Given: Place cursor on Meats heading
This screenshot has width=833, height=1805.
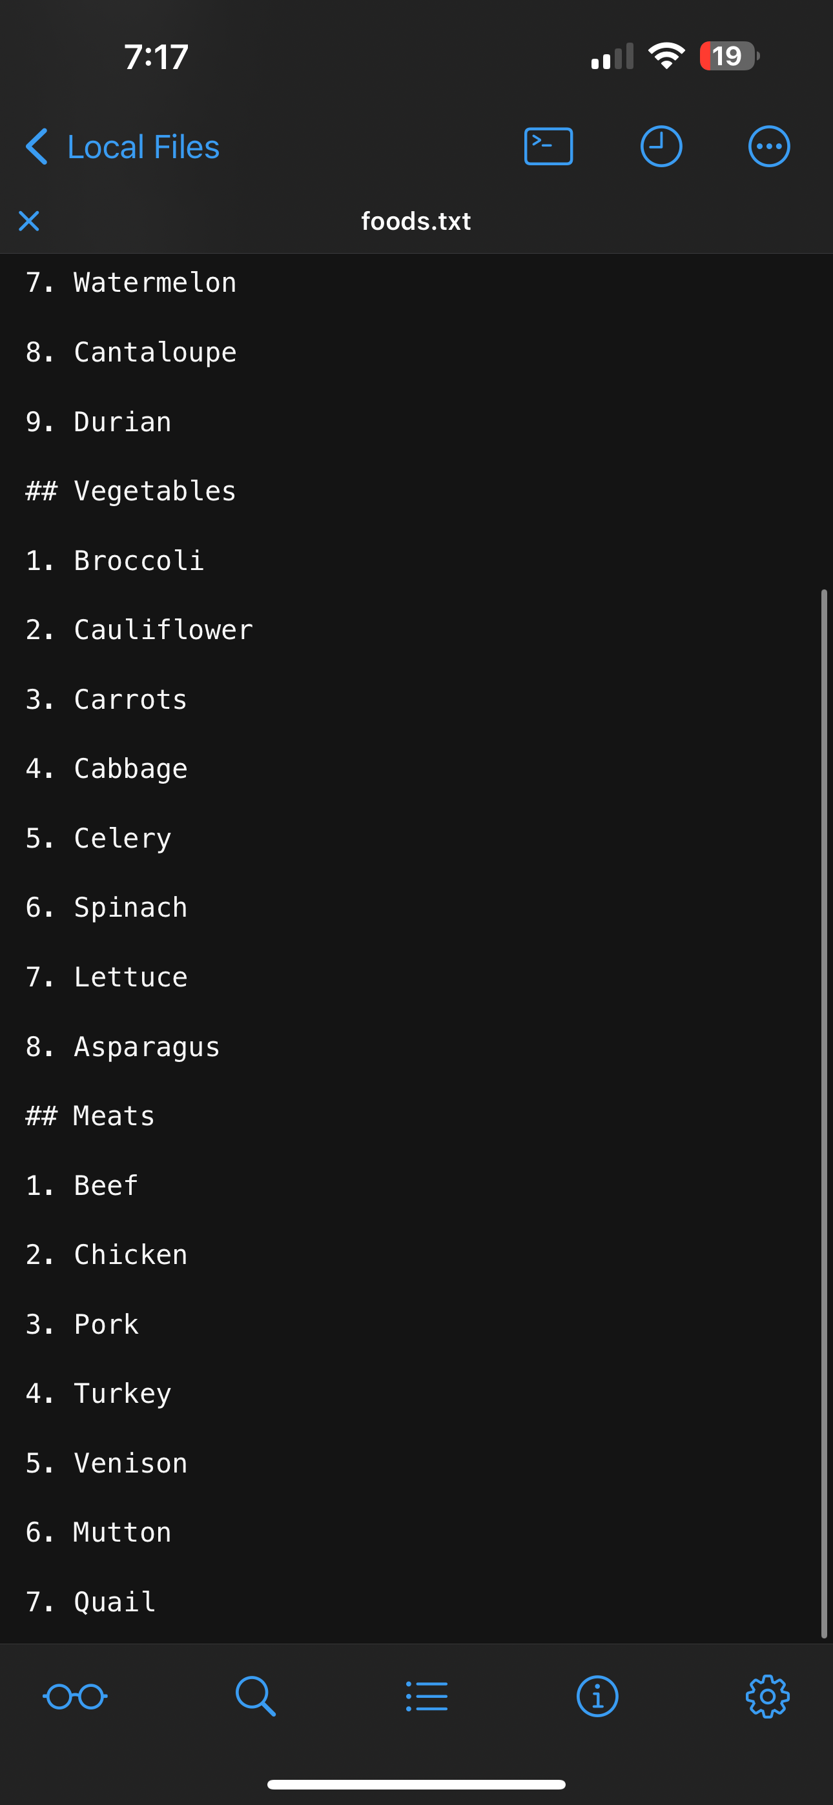Looking at the screenshot, I should (114, 1116).
